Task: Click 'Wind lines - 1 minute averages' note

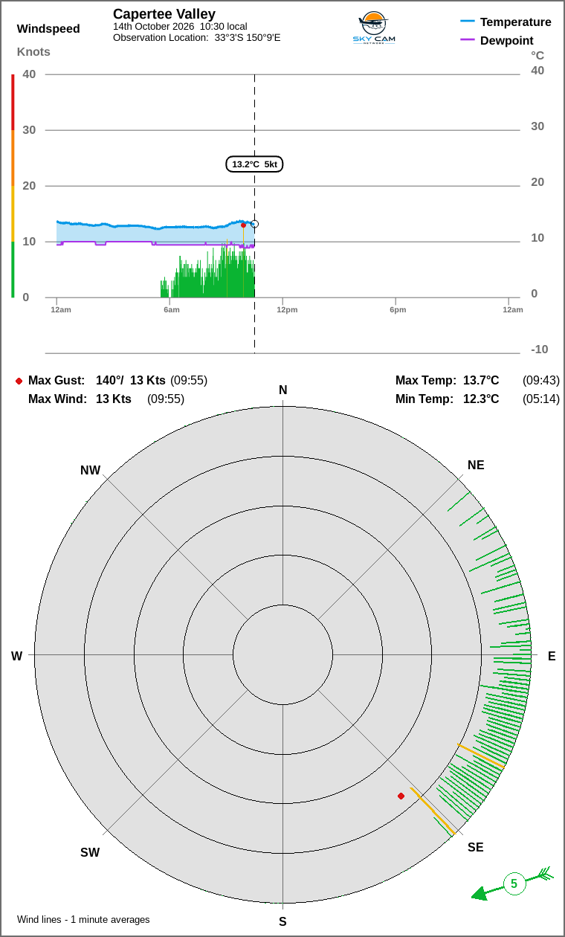Action: [x=83, y=920]
